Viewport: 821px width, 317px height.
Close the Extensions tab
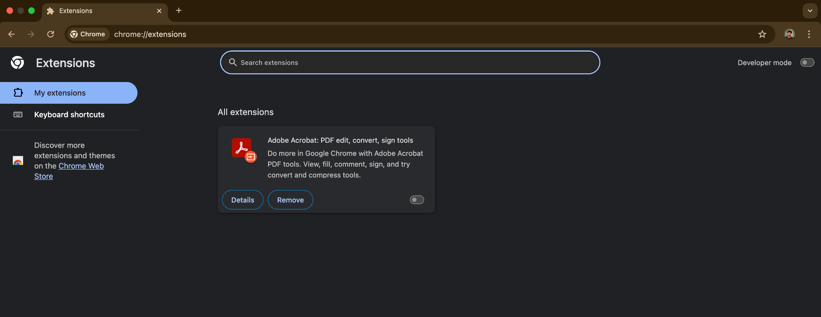pyautogui.click(x=159, y=11)
